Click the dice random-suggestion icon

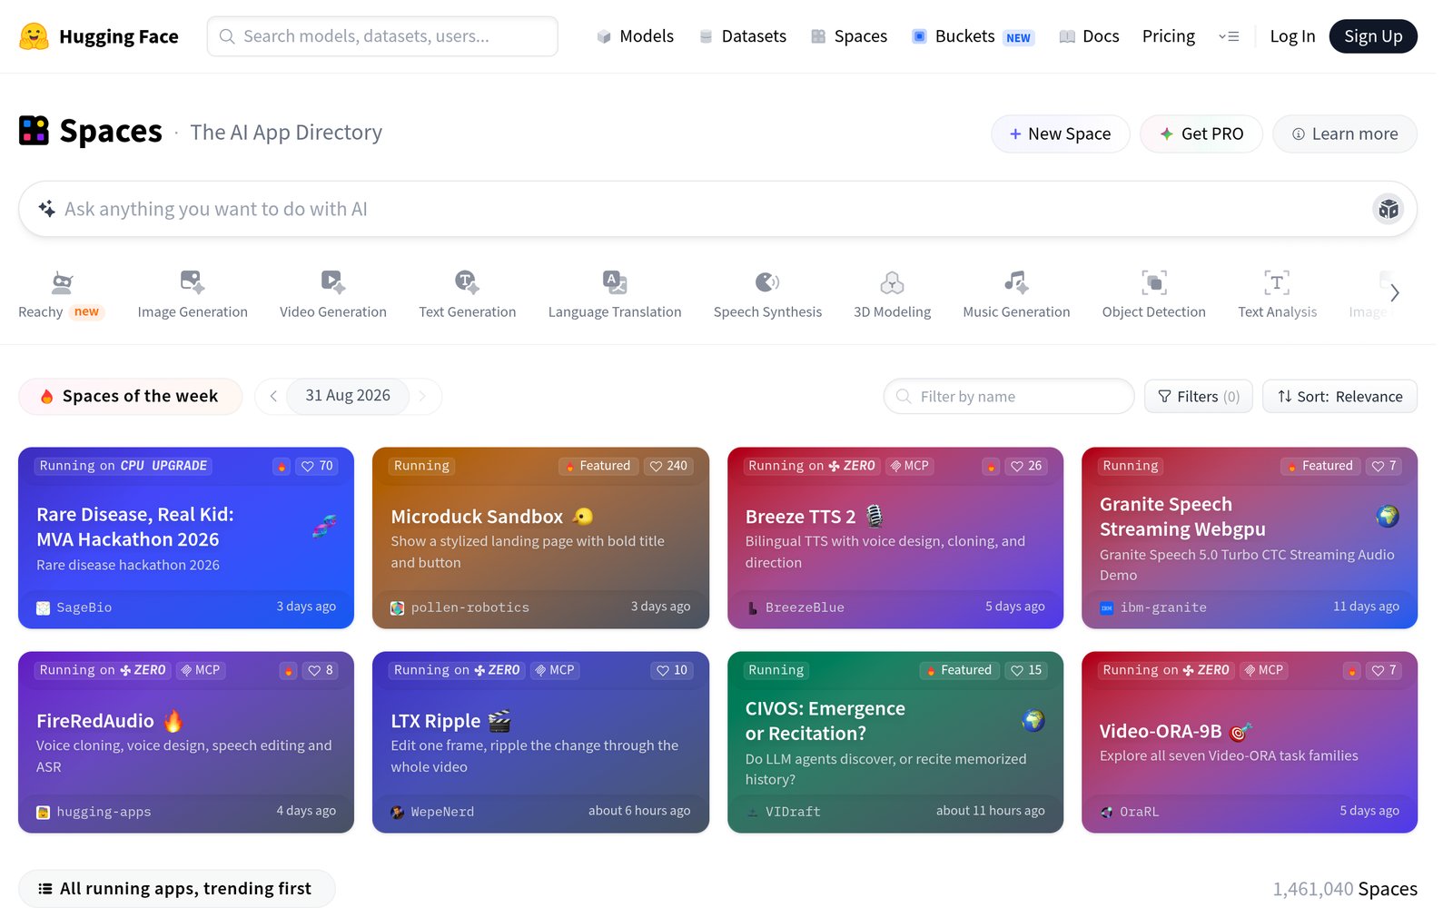point(1388,209)
